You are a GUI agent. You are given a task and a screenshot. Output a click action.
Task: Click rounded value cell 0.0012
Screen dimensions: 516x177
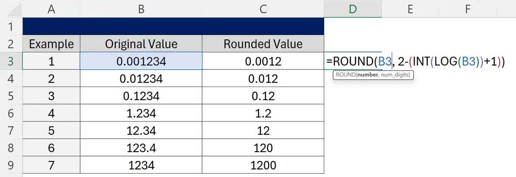(263, 61)
